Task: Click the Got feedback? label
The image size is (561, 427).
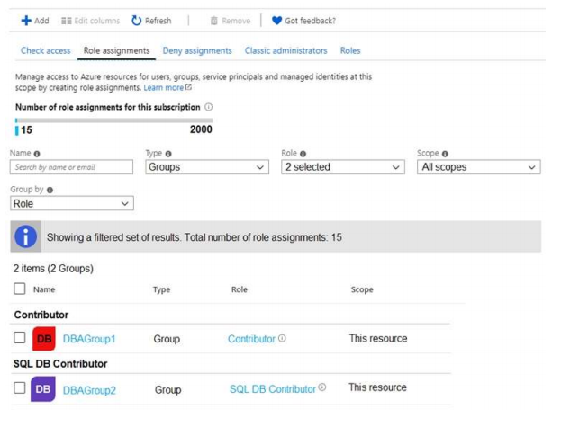Action: (x=310, y=21)
